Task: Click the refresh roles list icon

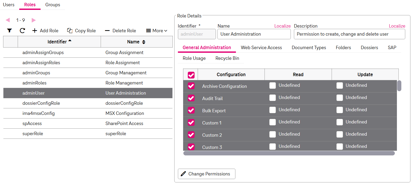Action: (22, 31)
